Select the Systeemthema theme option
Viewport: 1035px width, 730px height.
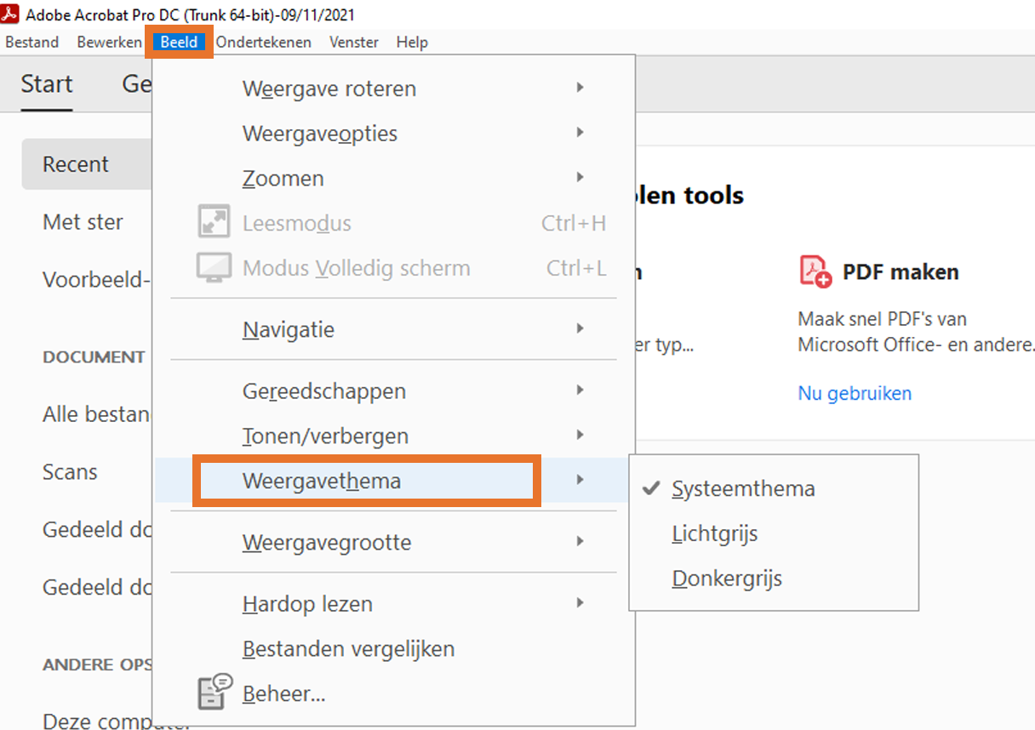pyautogui.click(x=743, y=489)
